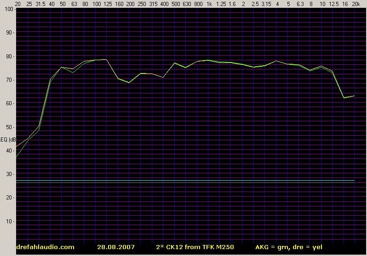Click the 1k frequency label on top axis
The width and height of the screenshot is (367, 256).
click(x=209, y=4)
